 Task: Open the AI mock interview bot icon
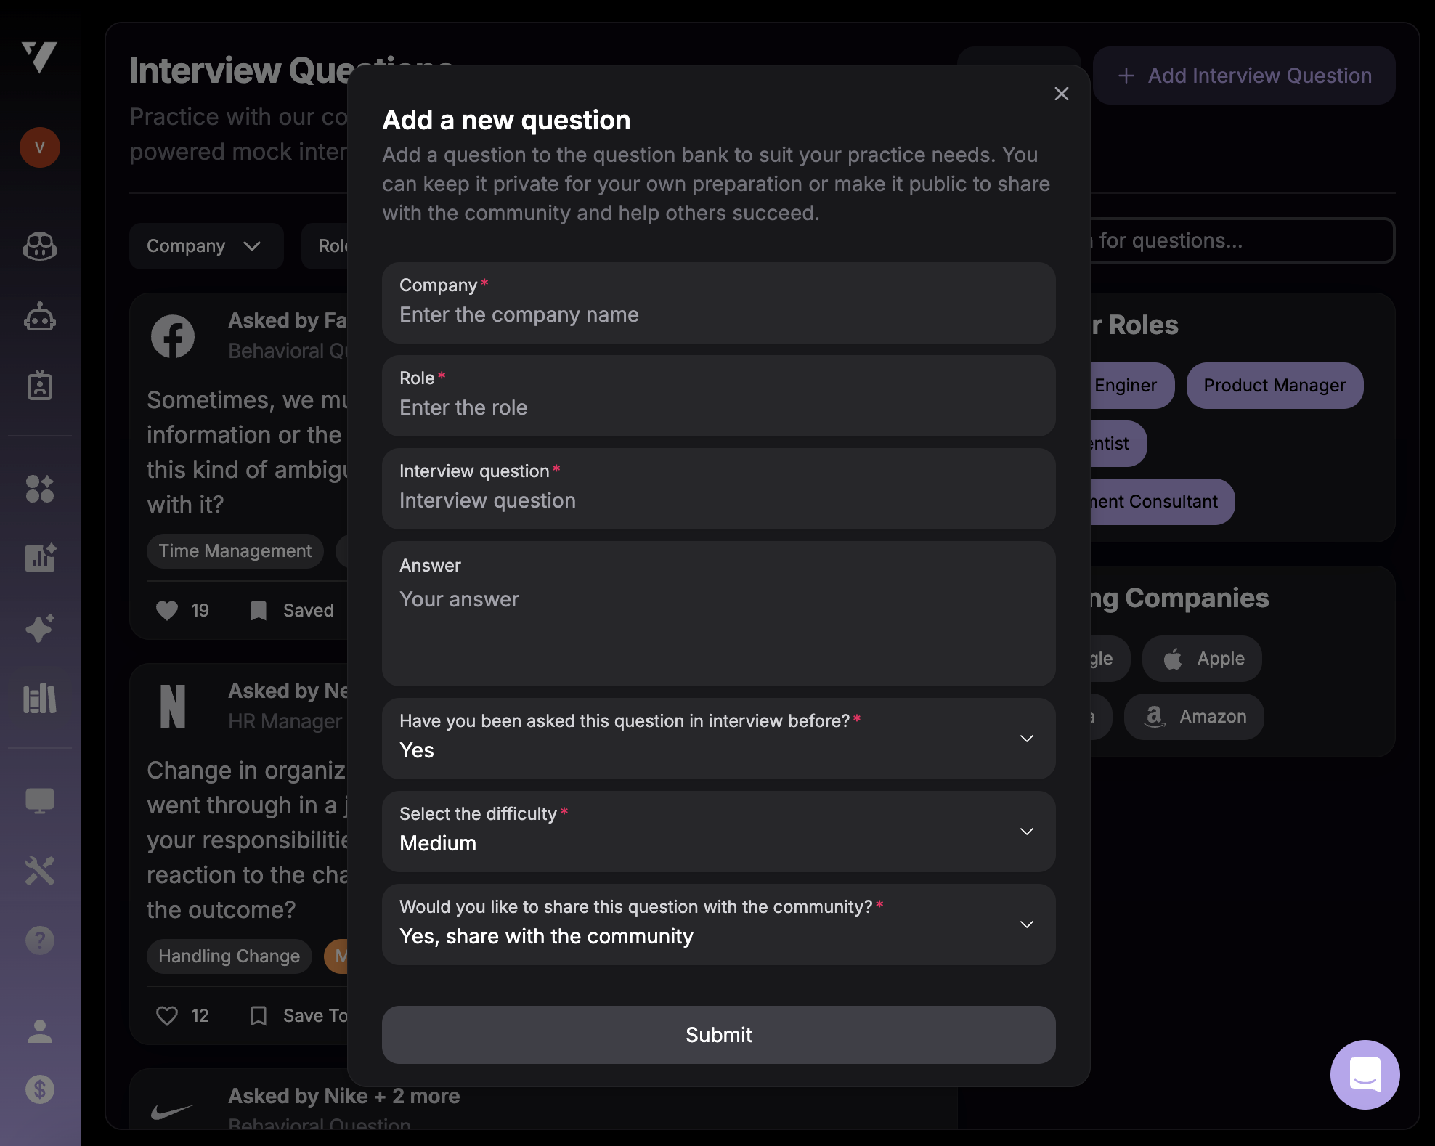pyautogui.click(x=39, y=317)
